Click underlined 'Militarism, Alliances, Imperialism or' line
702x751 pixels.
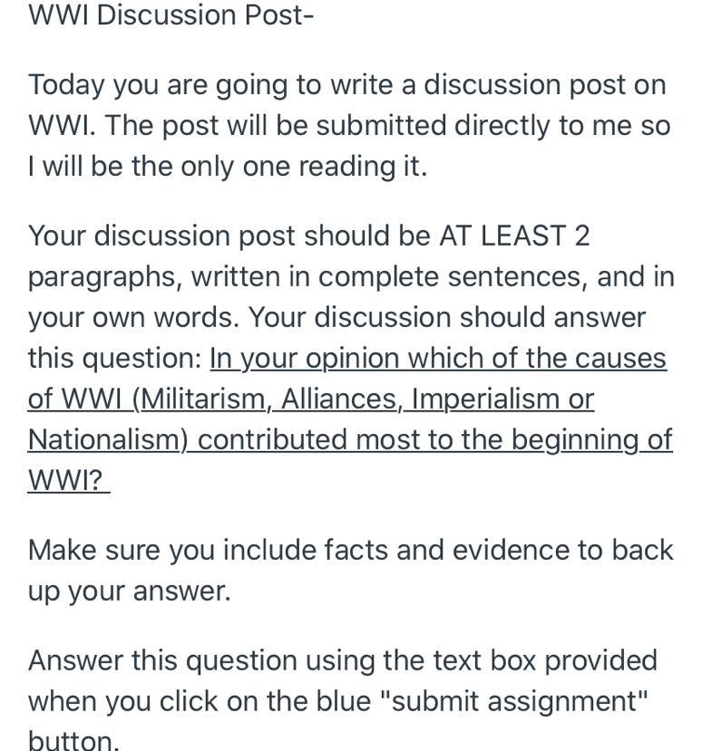pos(311,399)
